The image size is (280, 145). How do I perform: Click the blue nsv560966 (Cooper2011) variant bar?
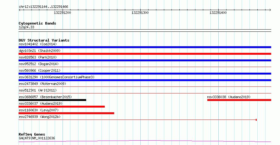(x=145, y=74)
